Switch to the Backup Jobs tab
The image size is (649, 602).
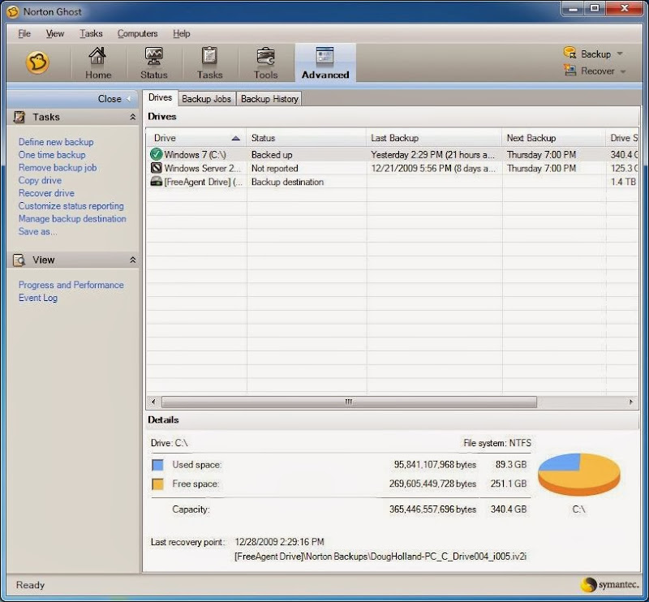click(206, 99)
